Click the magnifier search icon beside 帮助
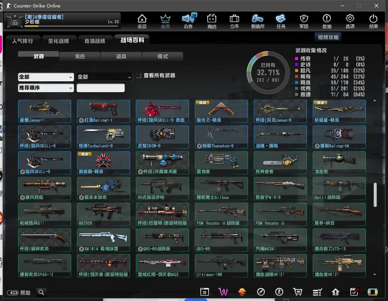 click(41, 292)
